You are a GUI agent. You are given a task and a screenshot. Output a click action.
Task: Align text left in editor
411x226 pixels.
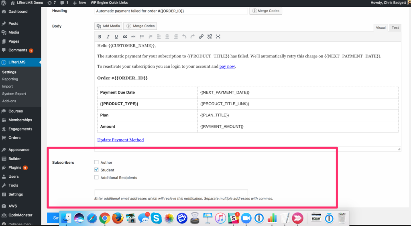(x=159, y=37)
